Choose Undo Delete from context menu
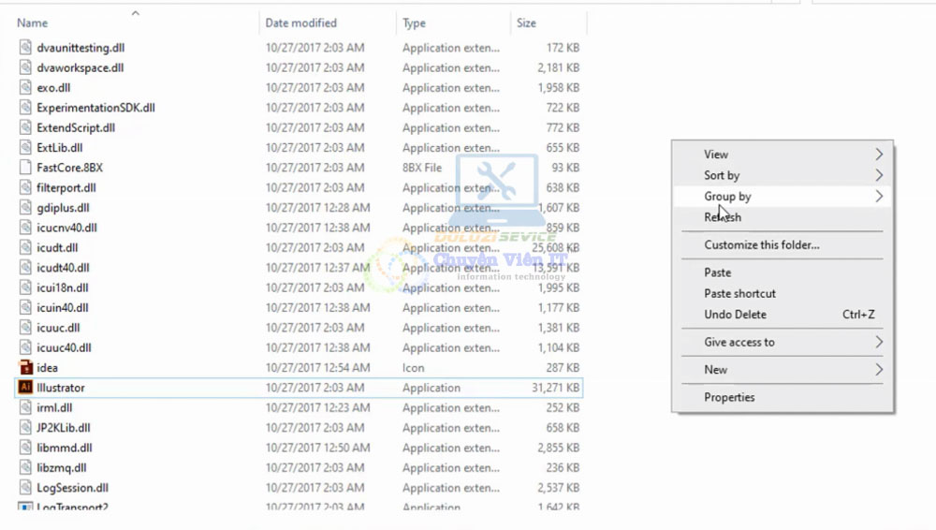This screenshot has height=530, width=936. (x=735, y=315)
